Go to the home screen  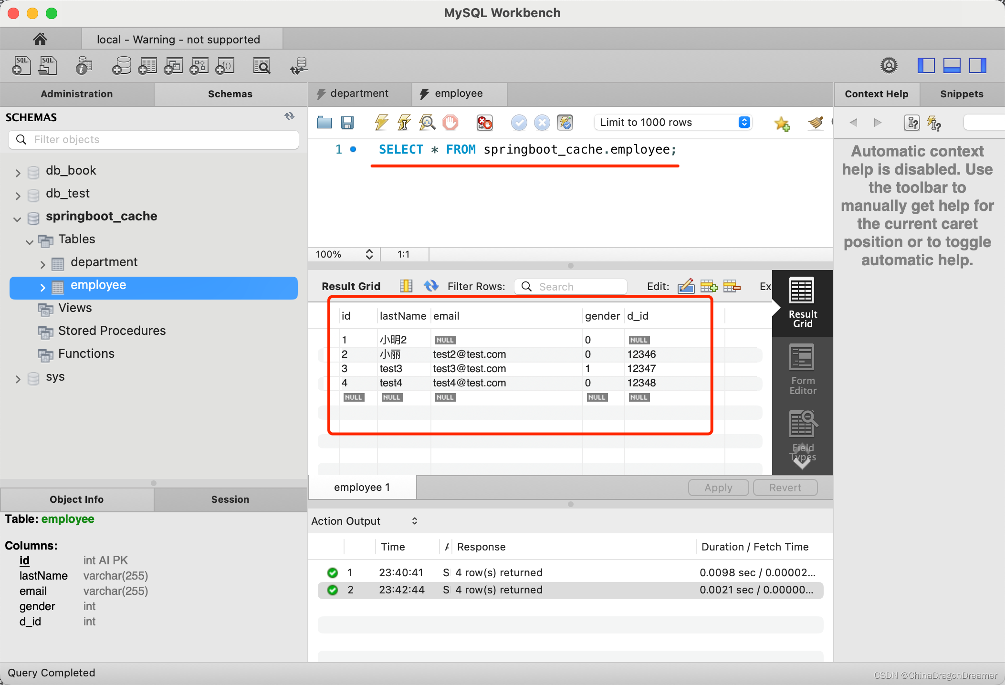40,39
